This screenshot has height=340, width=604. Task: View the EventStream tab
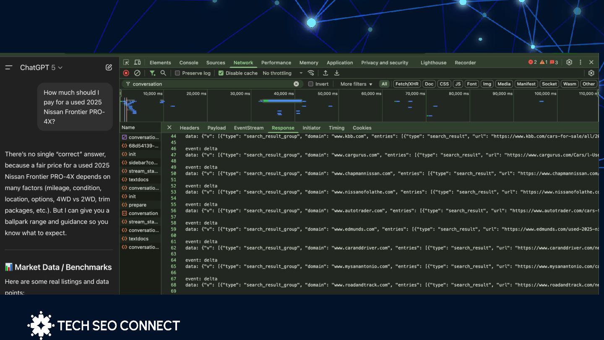249,128
